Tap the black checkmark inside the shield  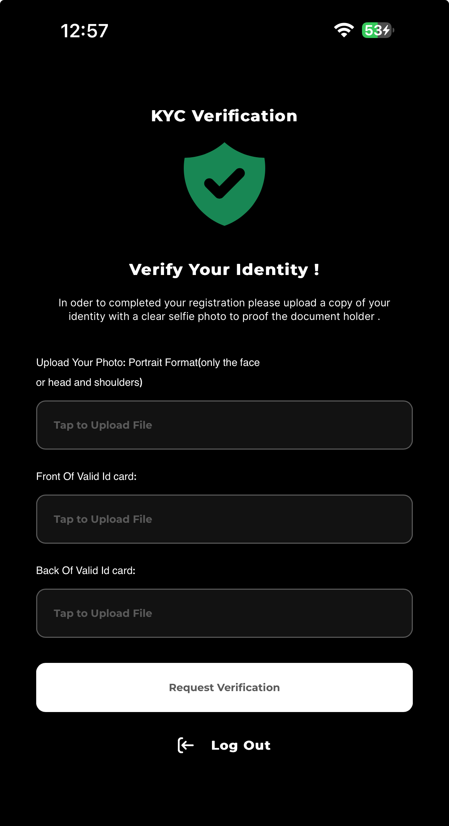[x=224, y=183]
